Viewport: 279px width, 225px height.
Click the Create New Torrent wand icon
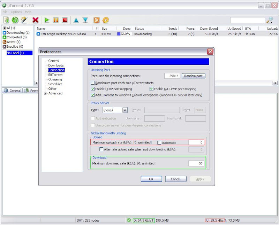click(24, 20)
